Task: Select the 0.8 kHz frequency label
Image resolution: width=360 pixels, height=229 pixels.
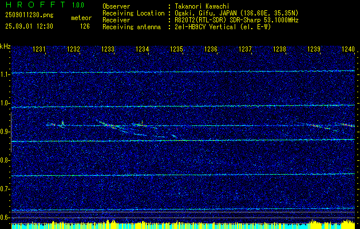Action: pos(5,160)
